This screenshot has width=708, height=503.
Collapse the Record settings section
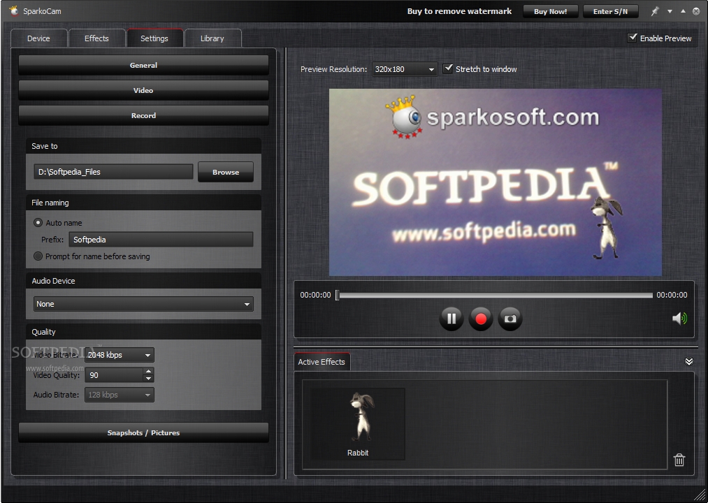pyautogui.click(x=143, y=115)
